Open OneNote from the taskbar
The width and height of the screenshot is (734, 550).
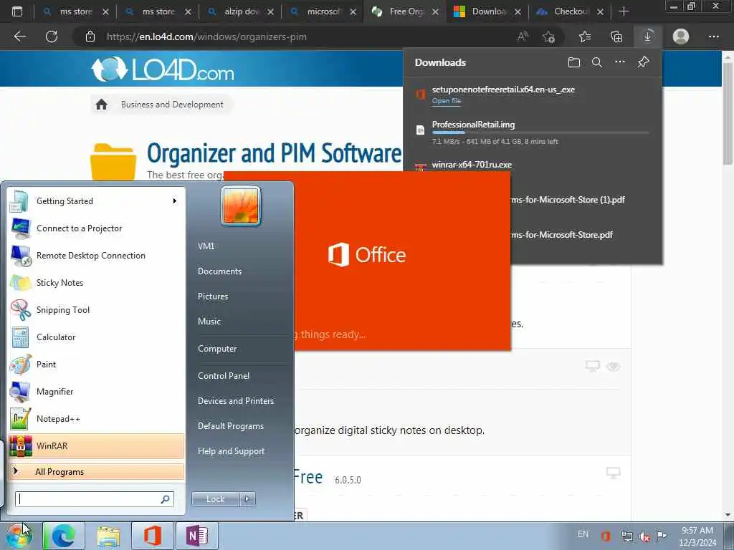[x=197, y=536]
